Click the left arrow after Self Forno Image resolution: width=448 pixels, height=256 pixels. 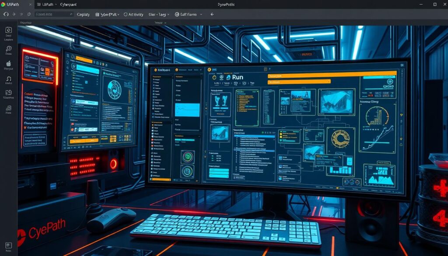[x=212, y=14]
